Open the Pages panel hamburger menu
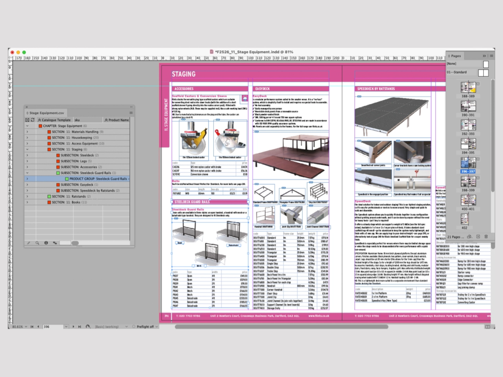This screenshot has width=503, height=377. click(491, 56)
